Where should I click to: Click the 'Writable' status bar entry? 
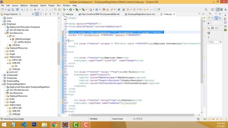click(93, 119)
